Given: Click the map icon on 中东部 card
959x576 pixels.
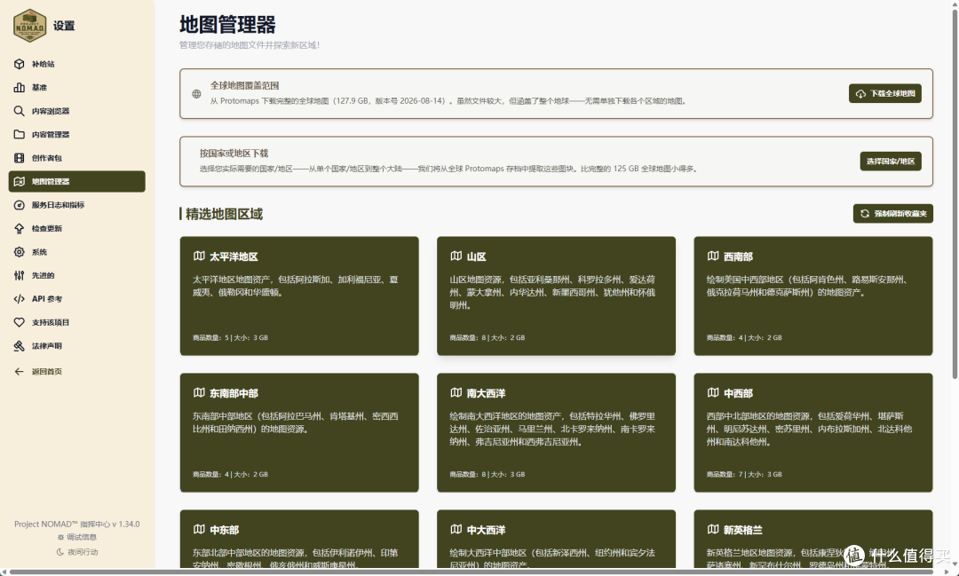Looking at the screenshot, I should click(199, 530).
